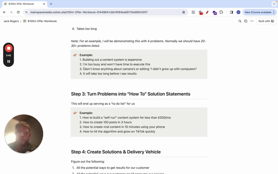This screenshot has width=278, height=174.
Task: Click the Built with Notion button
Action: pos(266,21)
